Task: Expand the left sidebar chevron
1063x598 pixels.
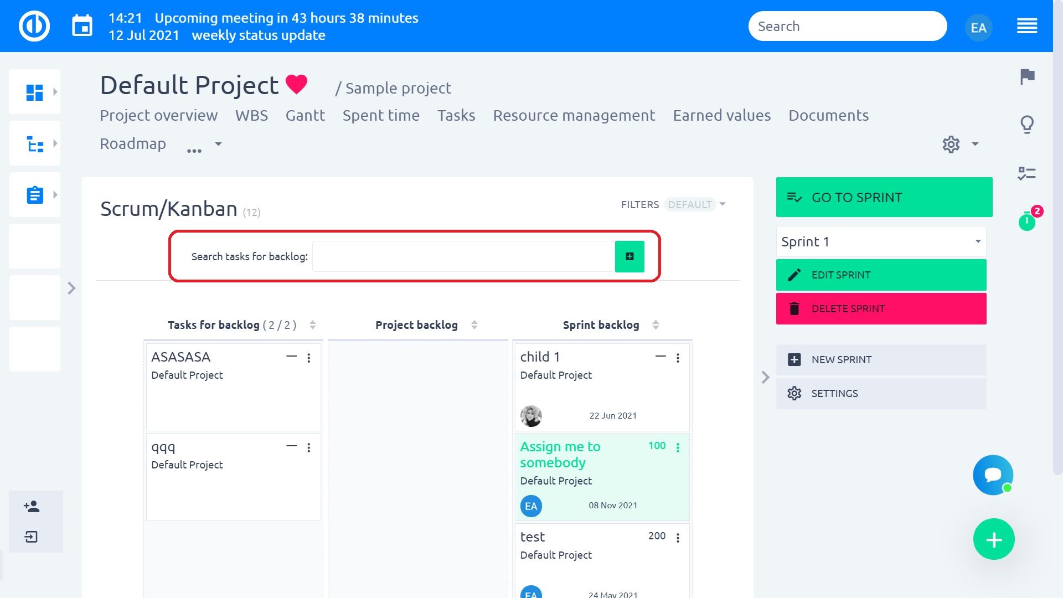Action: [71, 288]
